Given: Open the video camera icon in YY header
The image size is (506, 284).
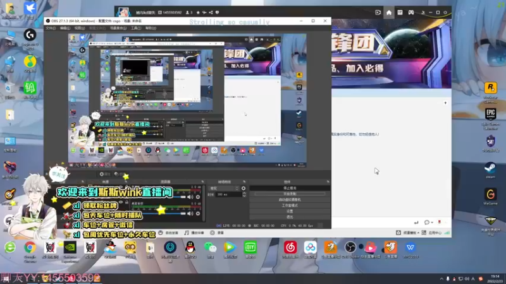Looking at the screenshot, I should pyautogui.click(x=378, y=13).
